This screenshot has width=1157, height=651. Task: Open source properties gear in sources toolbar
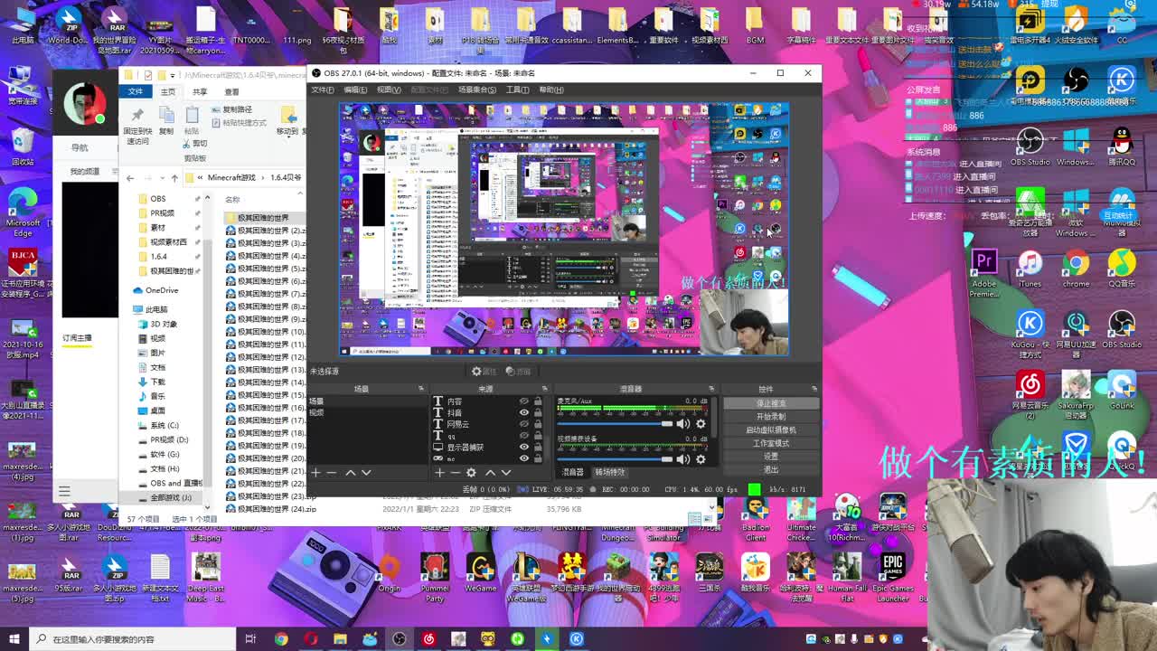point(471,473)
